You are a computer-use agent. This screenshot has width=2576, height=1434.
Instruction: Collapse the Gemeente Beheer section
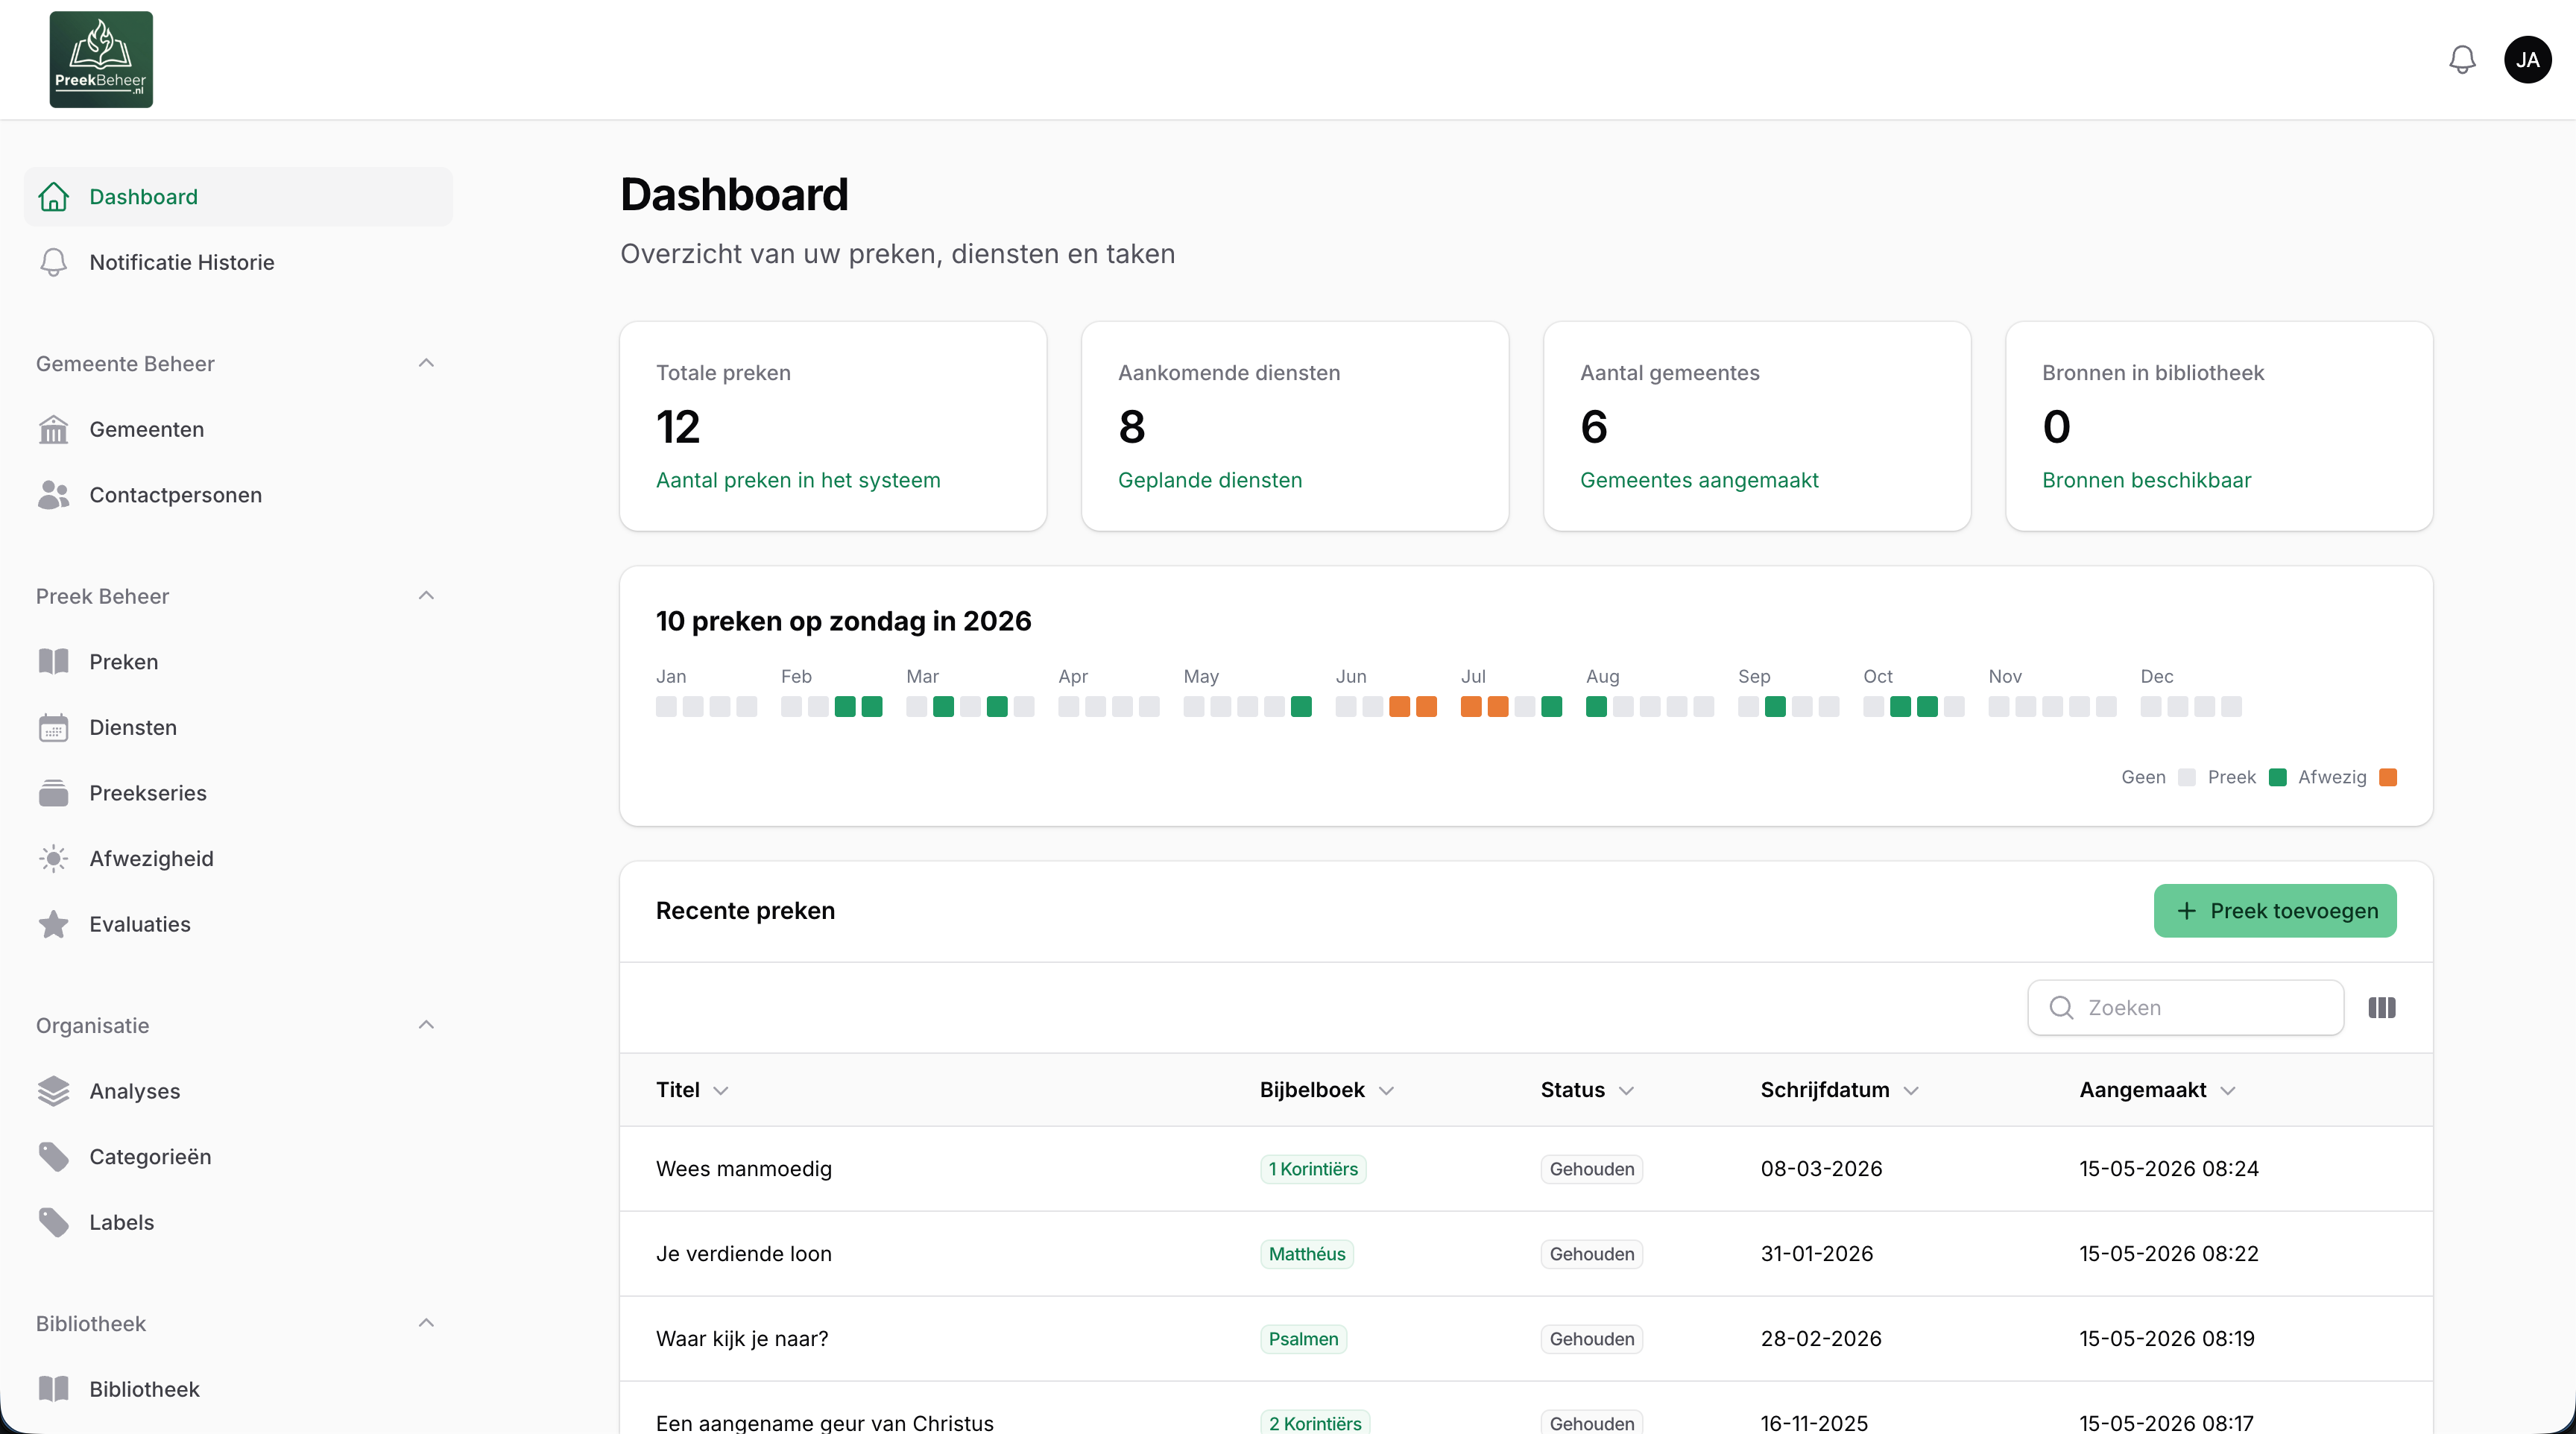click(x=426, y=363)
